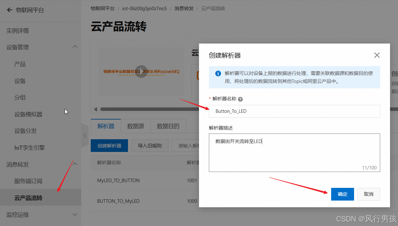This screenshot has height=226, width=398.
Task: Collapse the 消息转发 menu section
Action: pyautogui.click(x=75, y=164)
